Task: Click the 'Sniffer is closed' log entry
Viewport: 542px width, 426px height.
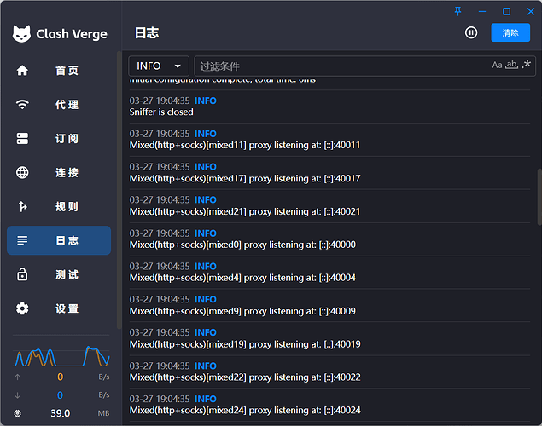Action: [x=329, y=106]
